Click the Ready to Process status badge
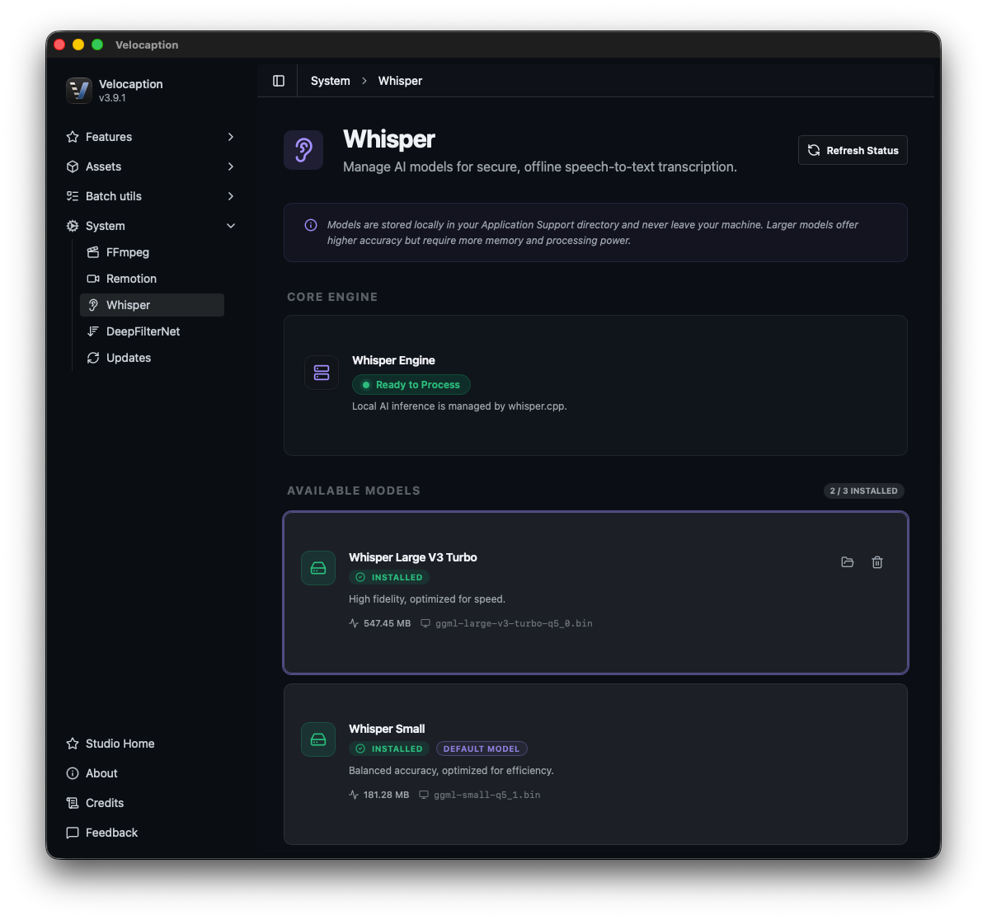The image size is (987, 920). 411,384
